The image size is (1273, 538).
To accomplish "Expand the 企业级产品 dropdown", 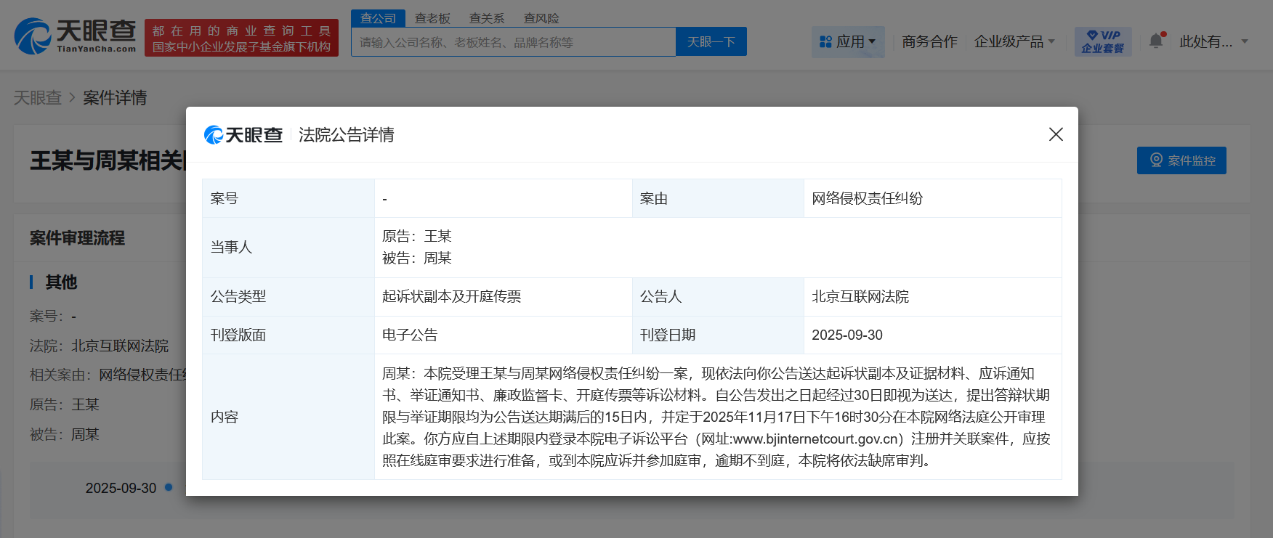I will 1014,42.
